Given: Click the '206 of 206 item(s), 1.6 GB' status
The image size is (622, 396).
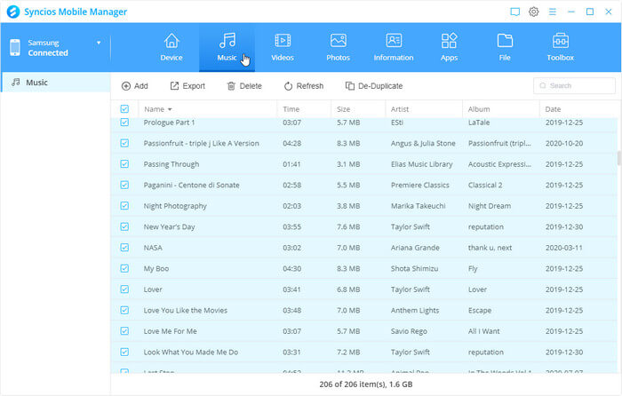Looking at the screenshot, I should (x=366, y=384).
